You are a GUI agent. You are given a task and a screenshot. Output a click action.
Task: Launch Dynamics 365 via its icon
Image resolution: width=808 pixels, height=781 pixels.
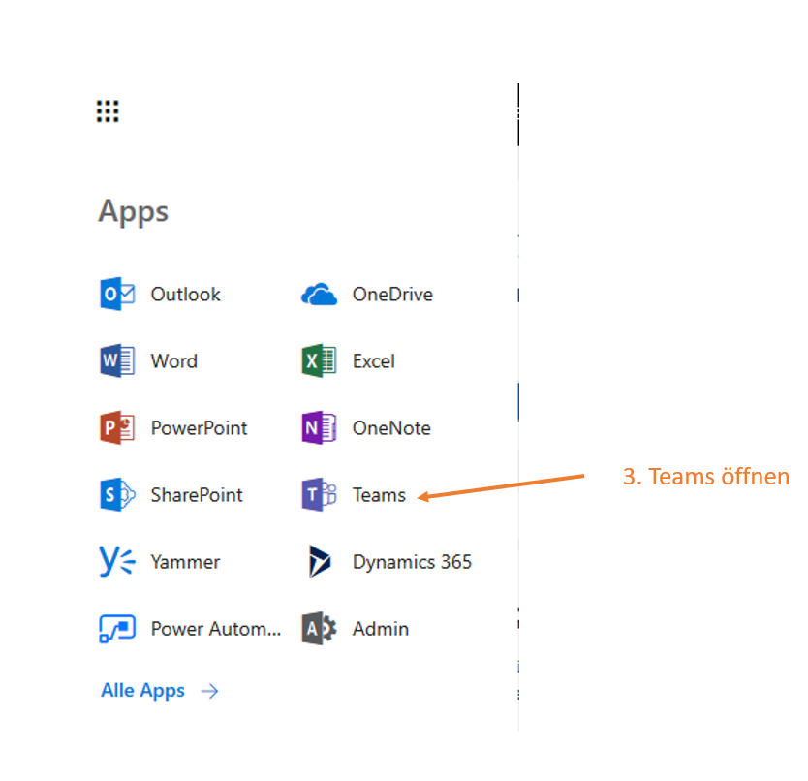tap(319, 561)
